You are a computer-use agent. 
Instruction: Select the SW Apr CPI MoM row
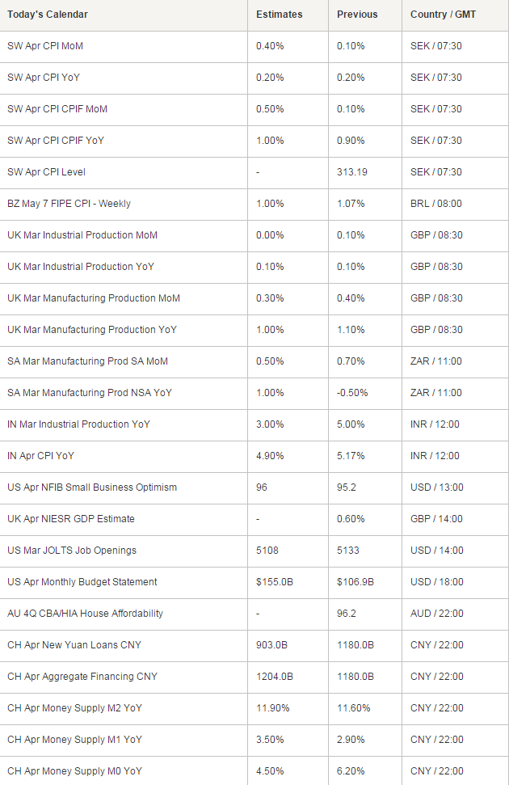[254, 47]
